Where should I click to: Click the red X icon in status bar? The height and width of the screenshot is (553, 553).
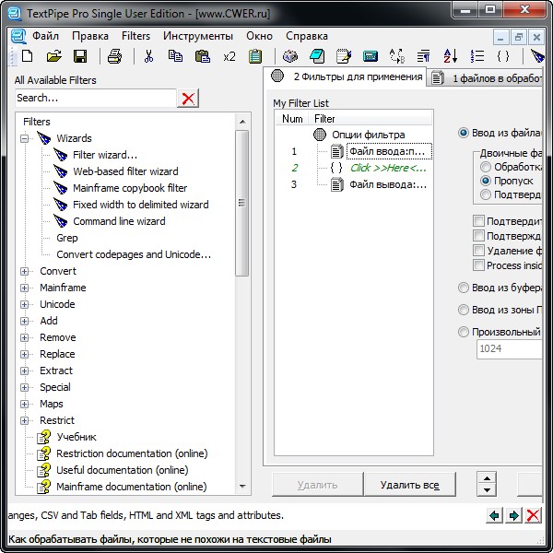533,515
